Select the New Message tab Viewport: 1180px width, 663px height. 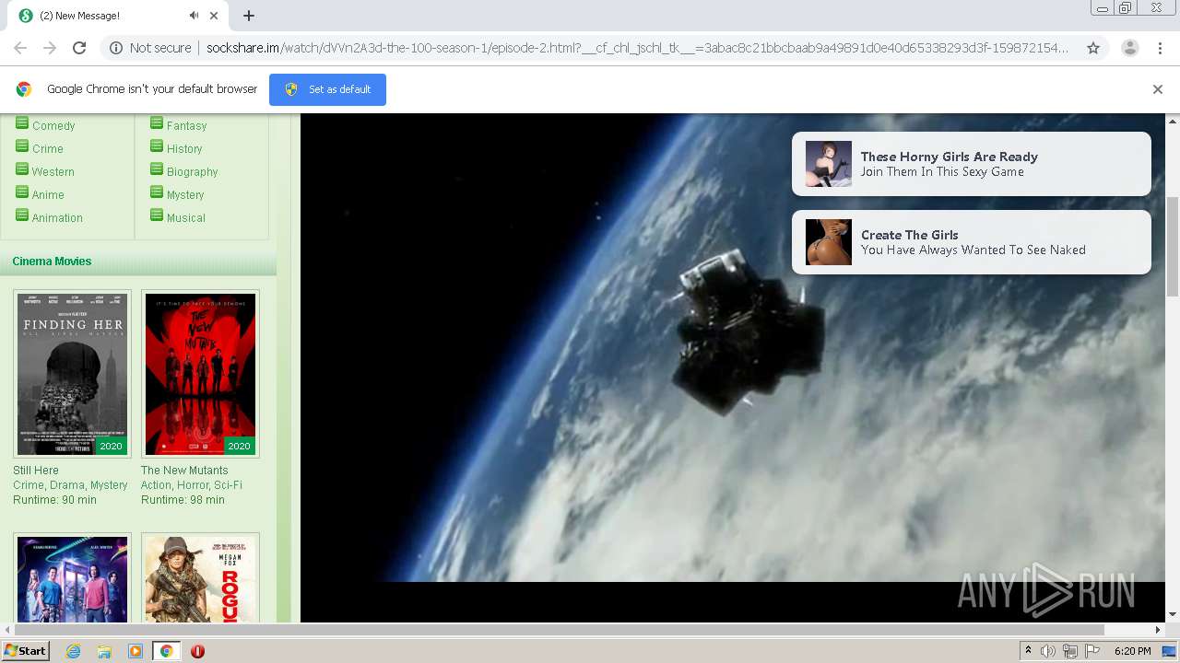click(x=117, y=16)
